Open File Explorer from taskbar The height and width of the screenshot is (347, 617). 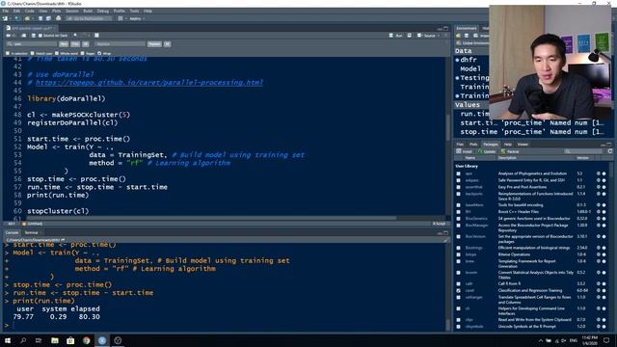(55, 340)
